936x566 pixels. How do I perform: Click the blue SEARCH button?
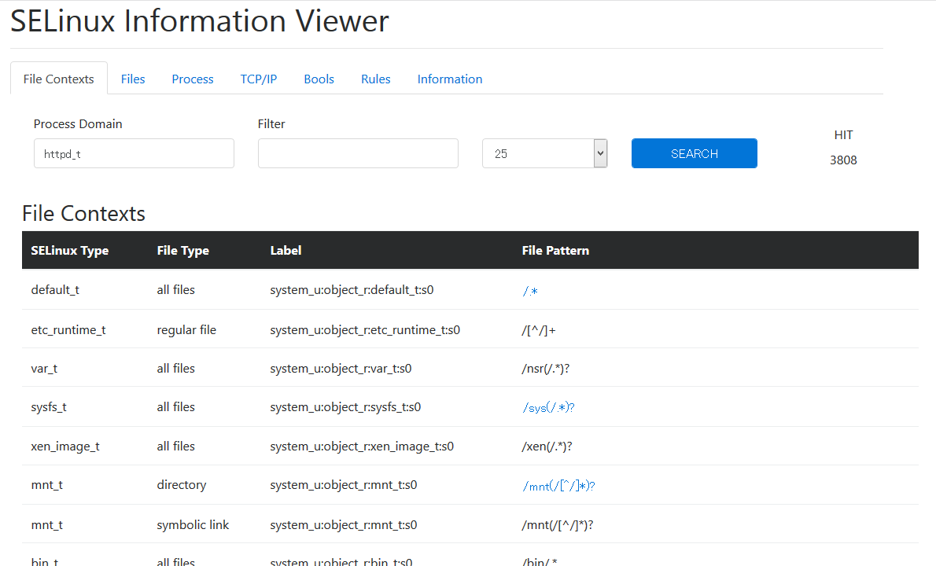695,153
